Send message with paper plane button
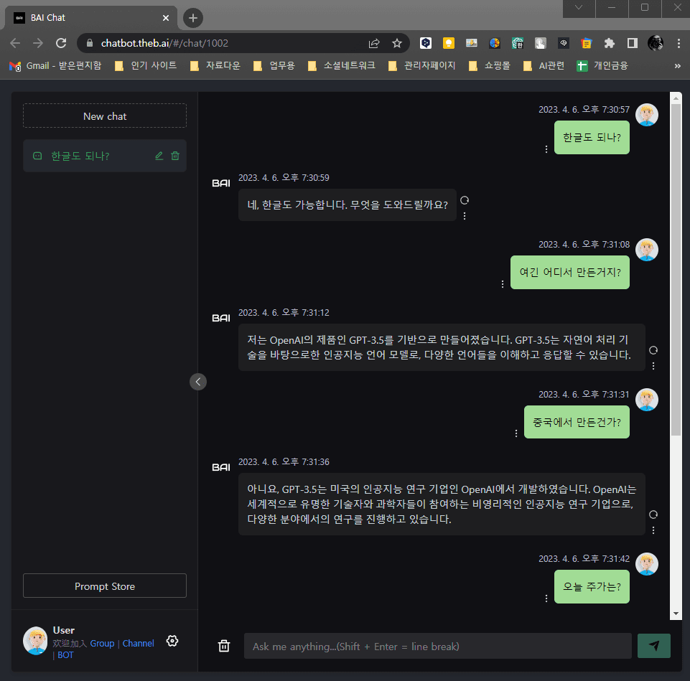 [654, 646]
